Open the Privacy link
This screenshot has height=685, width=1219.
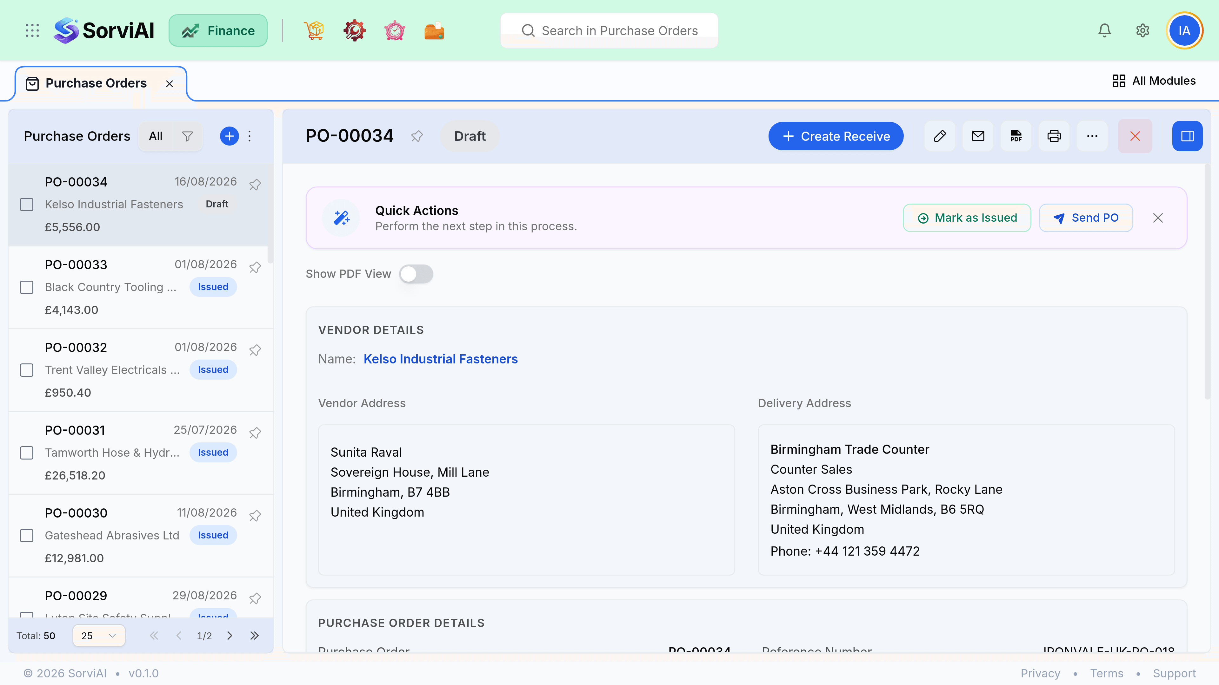(1040, 673)
